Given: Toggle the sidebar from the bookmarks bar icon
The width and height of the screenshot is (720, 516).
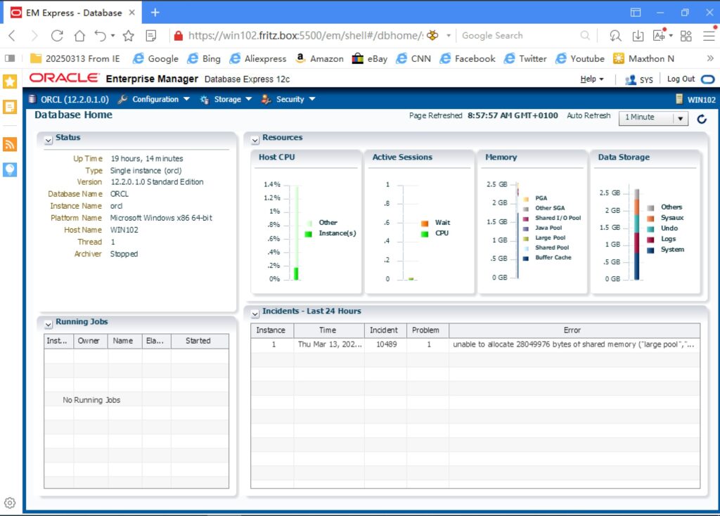Looking at the screenshot, I should point(10,58).
